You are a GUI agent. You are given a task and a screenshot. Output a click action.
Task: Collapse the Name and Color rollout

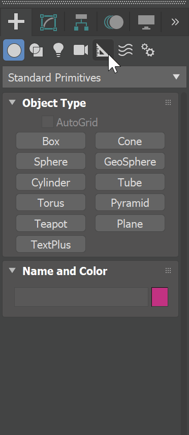pyautogui.click(x=12, y=270)
